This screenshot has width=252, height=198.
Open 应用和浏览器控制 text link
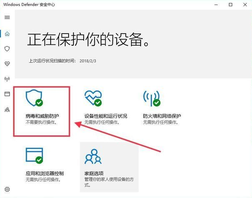click(x=44, y=173)
